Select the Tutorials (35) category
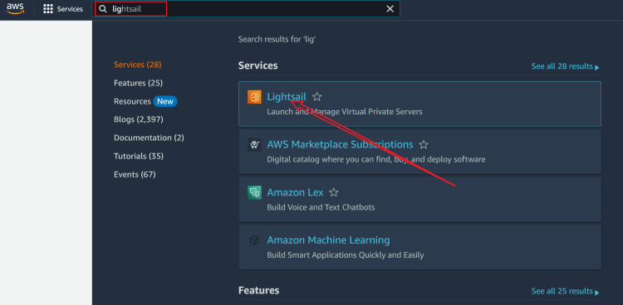Viewport: 623px width, 305px height. pyautogui.click(x=139, y=156)
